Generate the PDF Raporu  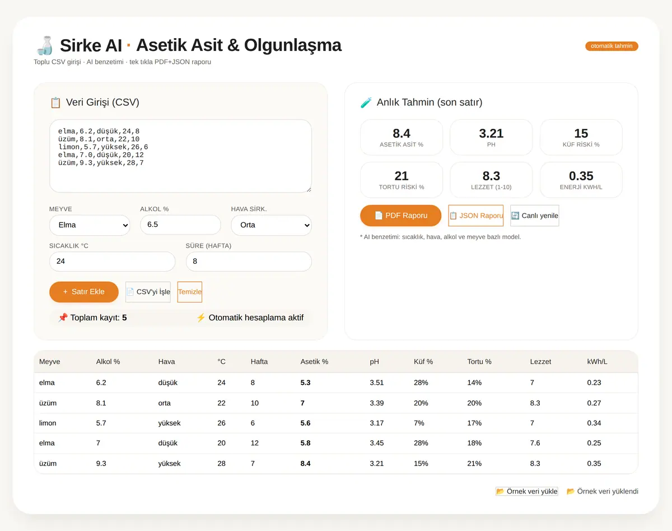pos(401,216)
